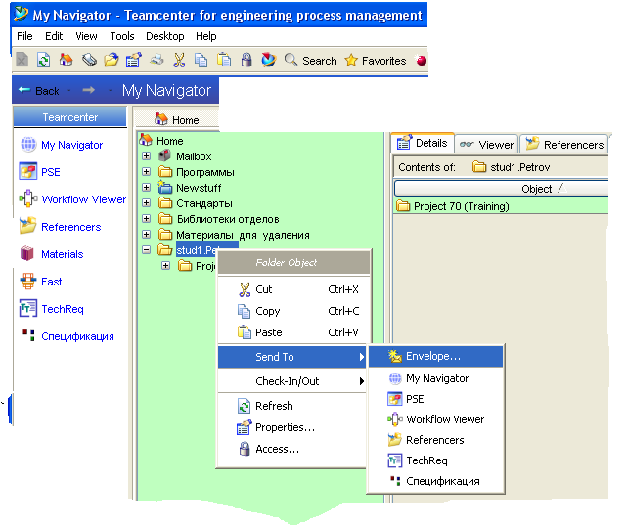The height and width of the screenshot is (526, 626).
Task: Expand the Mailbox tree node
Action: [146, 156]
